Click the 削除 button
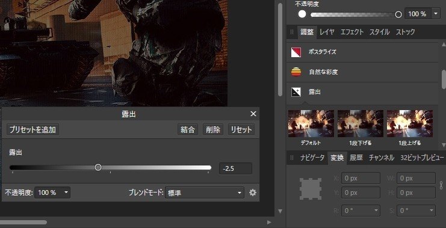446x228 pixels. point(213,130)
